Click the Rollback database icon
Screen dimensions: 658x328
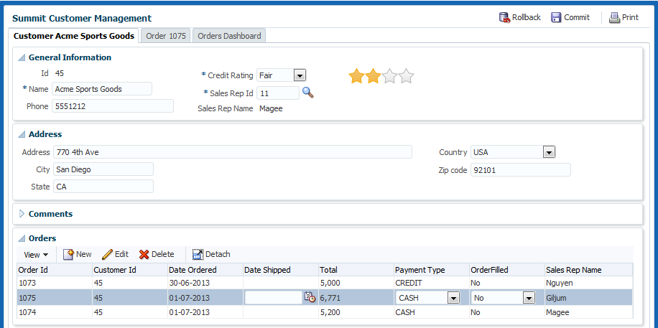504,18
